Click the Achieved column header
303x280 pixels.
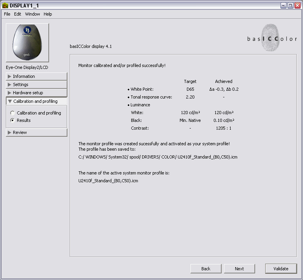[x=224, y=81]
